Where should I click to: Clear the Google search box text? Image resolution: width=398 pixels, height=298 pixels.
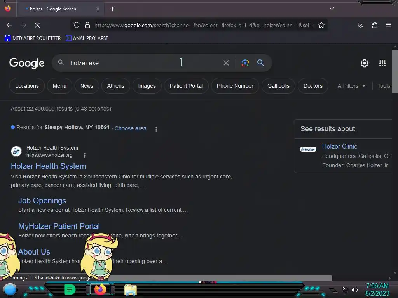[226, 63]
